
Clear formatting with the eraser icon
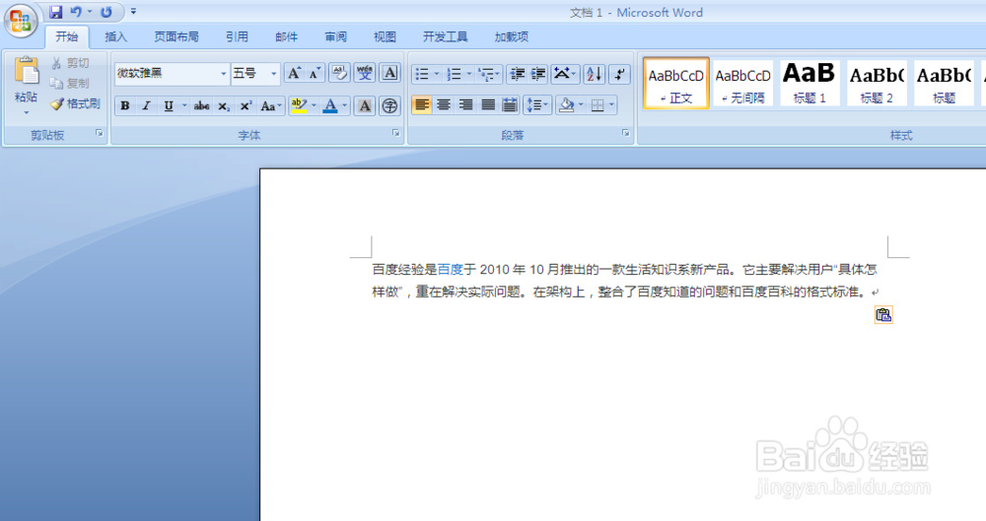[x=339, y=74]
